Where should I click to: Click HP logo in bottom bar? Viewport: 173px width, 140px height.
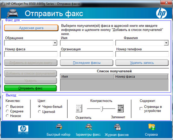click(23, 129)
